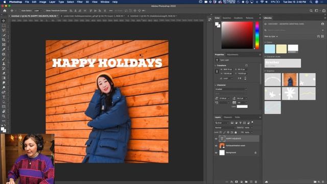This screenshot has height=184, width=327.
Task: Add a layer style with fx icon
Action: (231, 182)
